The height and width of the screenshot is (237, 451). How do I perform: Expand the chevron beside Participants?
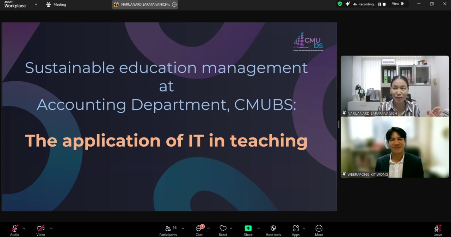tap(183, 228)
